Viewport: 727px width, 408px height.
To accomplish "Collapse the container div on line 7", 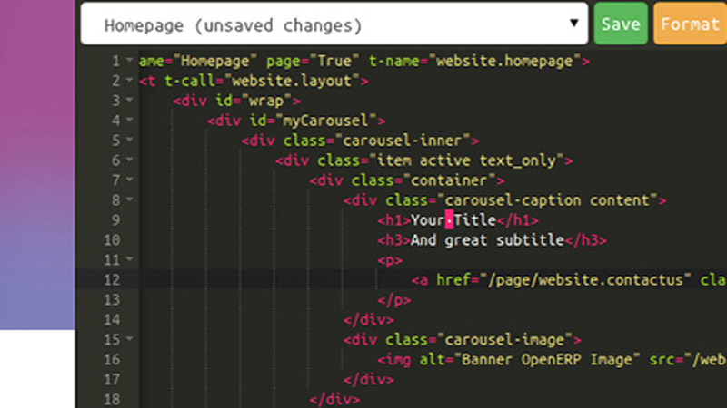I will (x=130, y=180).
